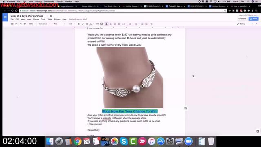Switch to the Holiday Season tab
This screenshot has width=261, height=147.
pyautogui.click(x=132, y=6)
